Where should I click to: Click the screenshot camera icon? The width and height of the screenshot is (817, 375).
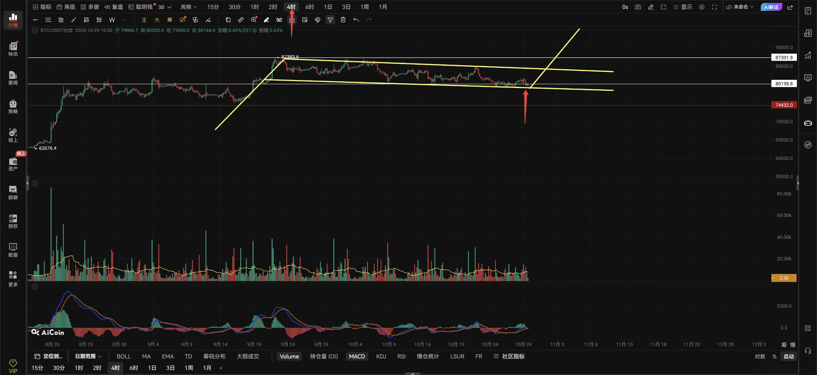[x=638, y=7]
